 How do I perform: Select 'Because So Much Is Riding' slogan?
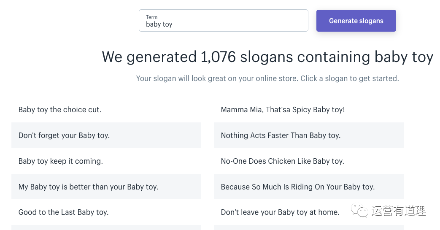pyautogui.click(x=309, y=187)
